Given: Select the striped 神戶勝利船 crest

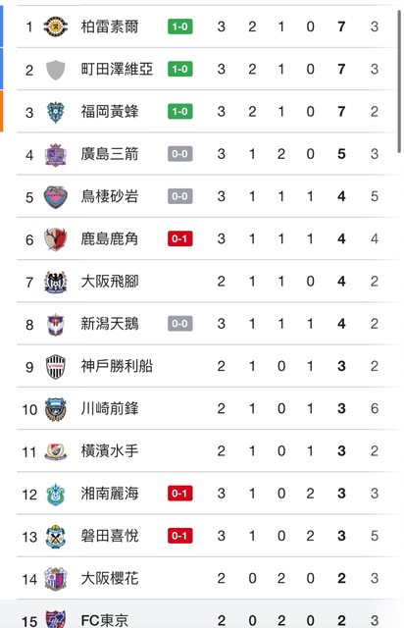Looking at the screenshot, I should tap(55, 366).
